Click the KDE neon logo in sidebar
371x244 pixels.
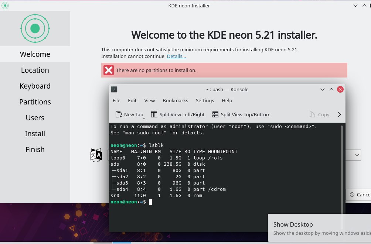pos(35,28)
